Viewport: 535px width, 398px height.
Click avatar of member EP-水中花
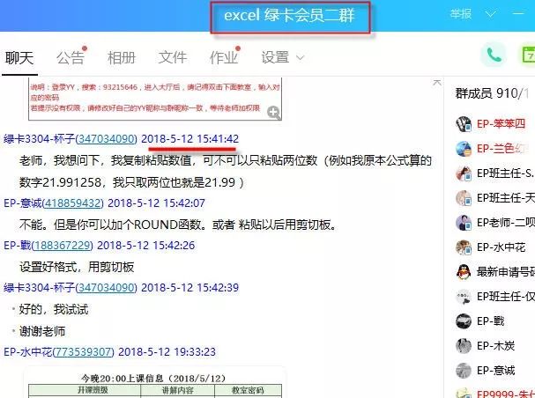464,247
